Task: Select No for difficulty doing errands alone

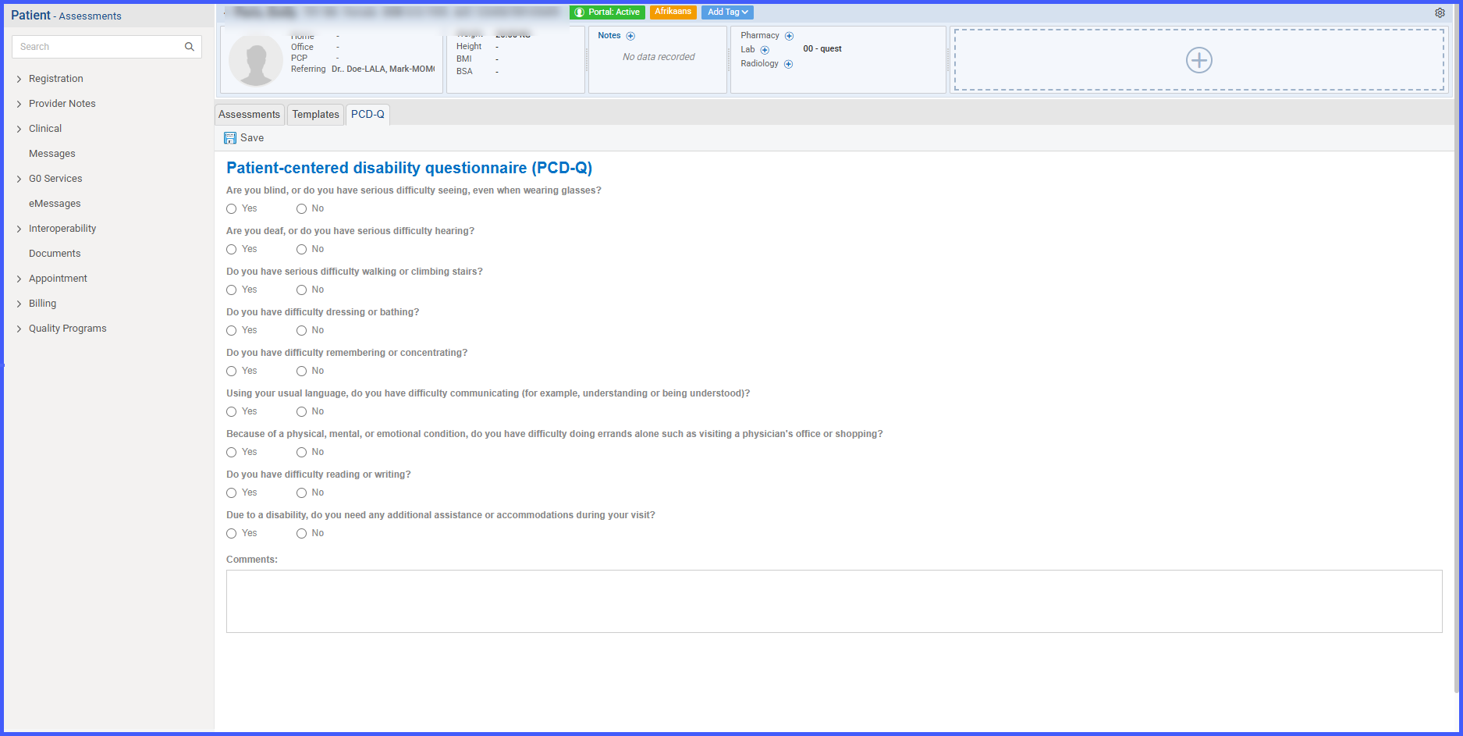Action: coord(301,453)
